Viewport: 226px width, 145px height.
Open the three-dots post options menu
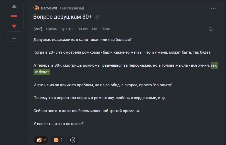[x=213, y=8]
